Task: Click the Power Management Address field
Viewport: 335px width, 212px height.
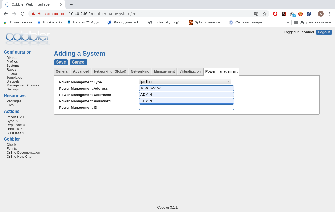Action: coord(186,88)
